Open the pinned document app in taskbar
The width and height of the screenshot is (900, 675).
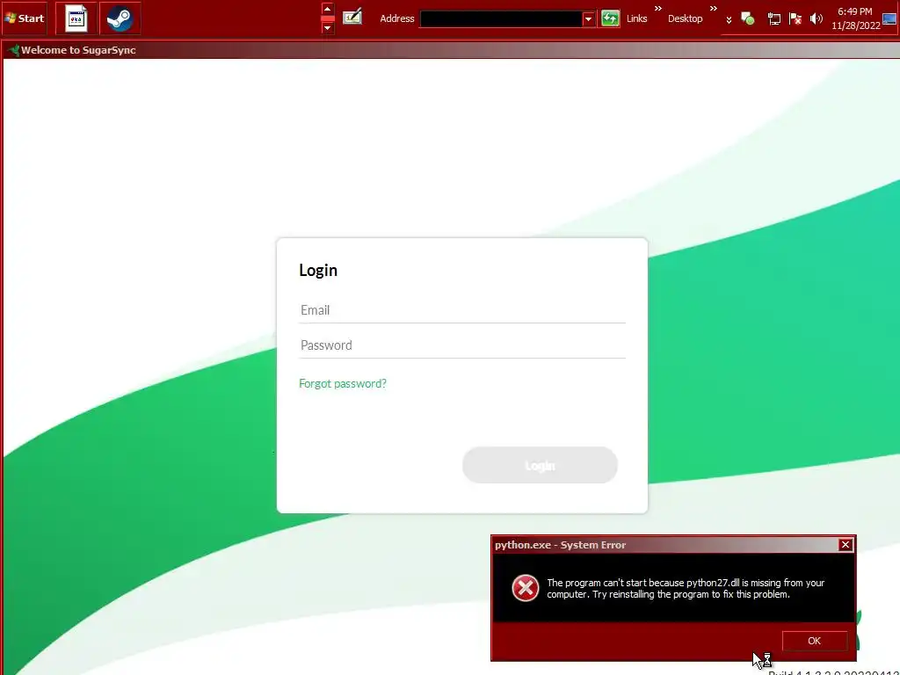coord(76,18)
